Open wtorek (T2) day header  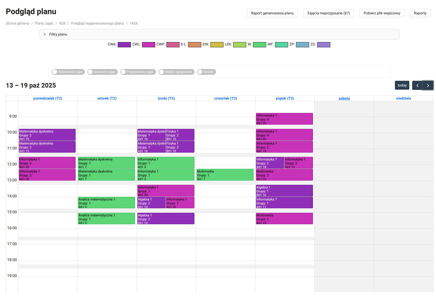107,99
